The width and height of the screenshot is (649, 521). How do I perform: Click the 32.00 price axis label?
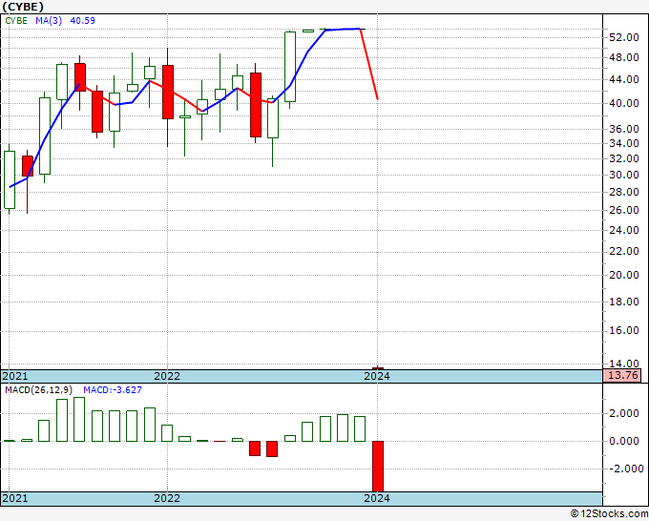click(x=624, y=158)
